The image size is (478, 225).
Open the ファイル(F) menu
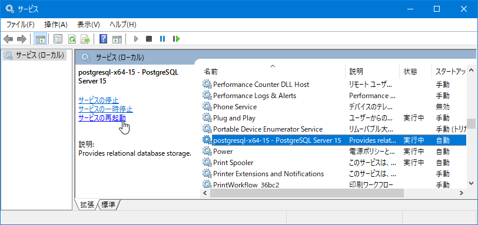tap(21, 25)
